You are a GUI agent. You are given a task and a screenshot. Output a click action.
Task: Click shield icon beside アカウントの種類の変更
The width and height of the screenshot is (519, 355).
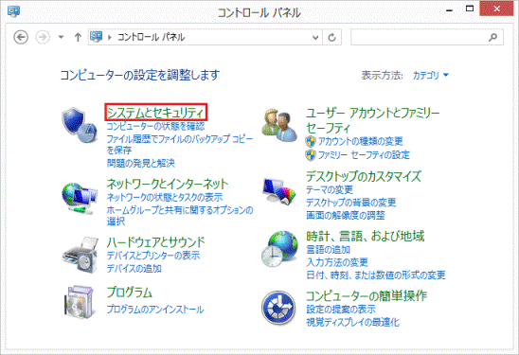(x=311, y=141)
